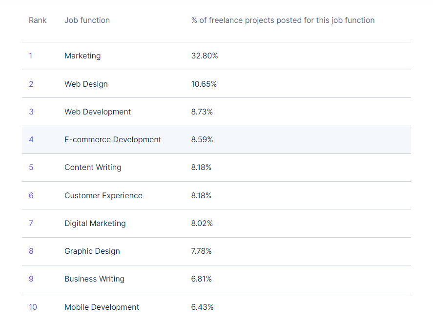Click the Job function column header
This screenshot has height=320, width=433.
[x=87, y=20]
